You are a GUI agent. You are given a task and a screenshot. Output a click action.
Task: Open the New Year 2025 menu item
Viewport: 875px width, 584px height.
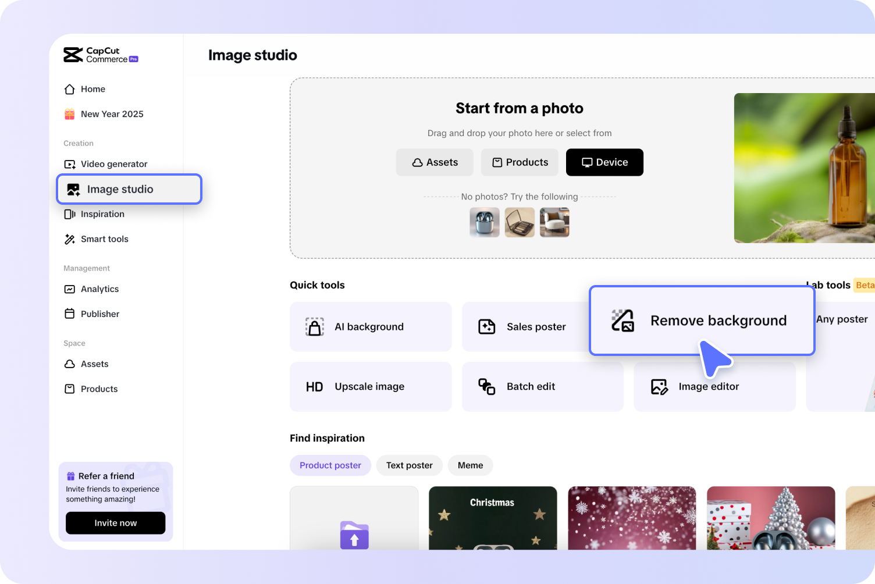112,114
